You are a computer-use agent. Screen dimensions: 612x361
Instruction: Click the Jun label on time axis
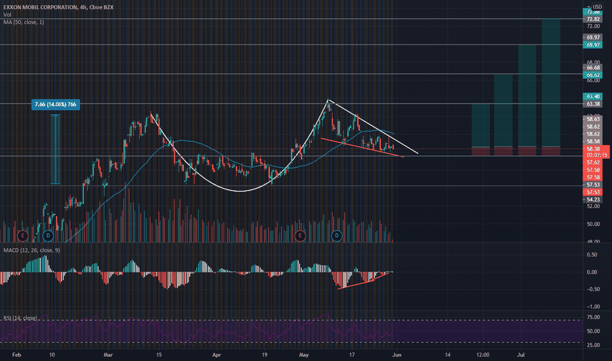pos(397,354)
